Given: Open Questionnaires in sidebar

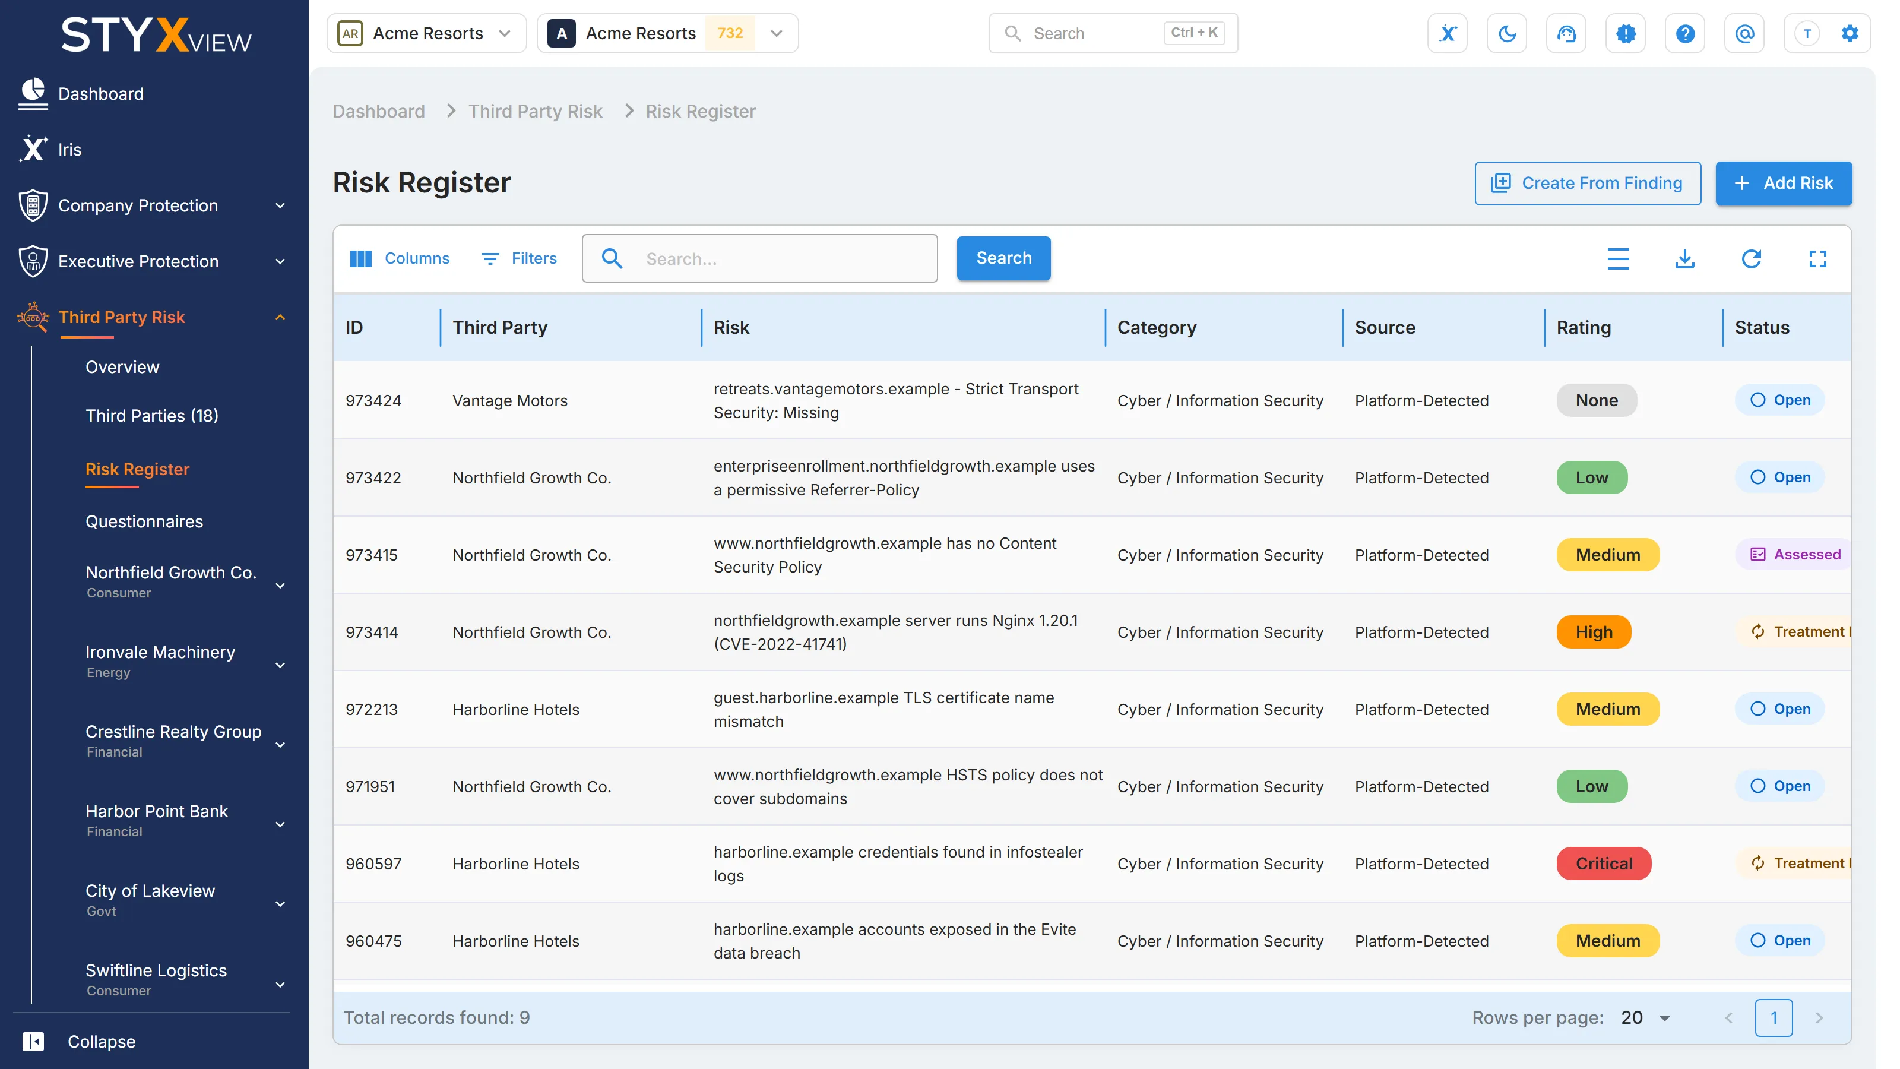Looking at the screenshot, I should coord(144,521).
